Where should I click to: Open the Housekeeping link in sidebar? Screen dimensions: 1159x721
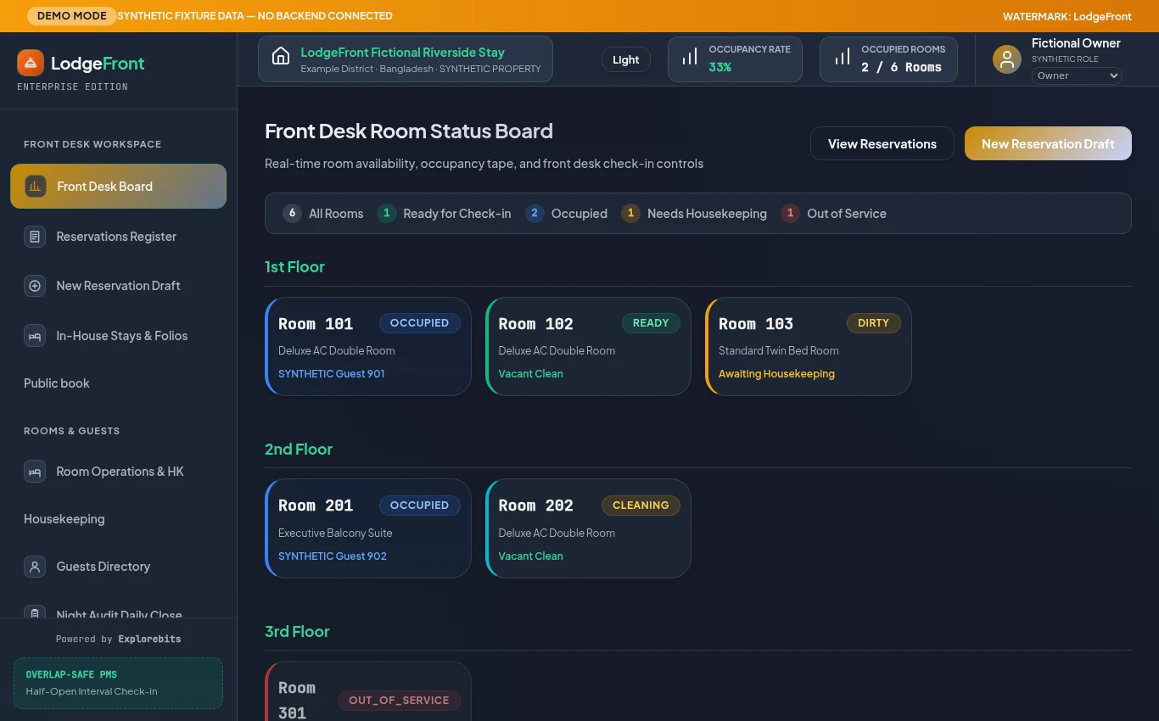pos(64,519)
